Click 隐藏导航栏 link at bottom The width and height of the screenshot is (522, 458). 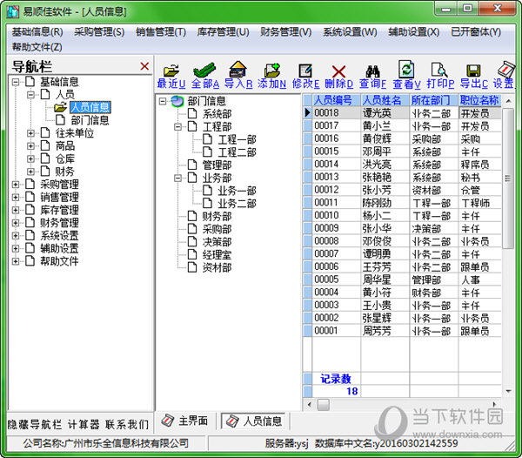(x=34, y=425)
